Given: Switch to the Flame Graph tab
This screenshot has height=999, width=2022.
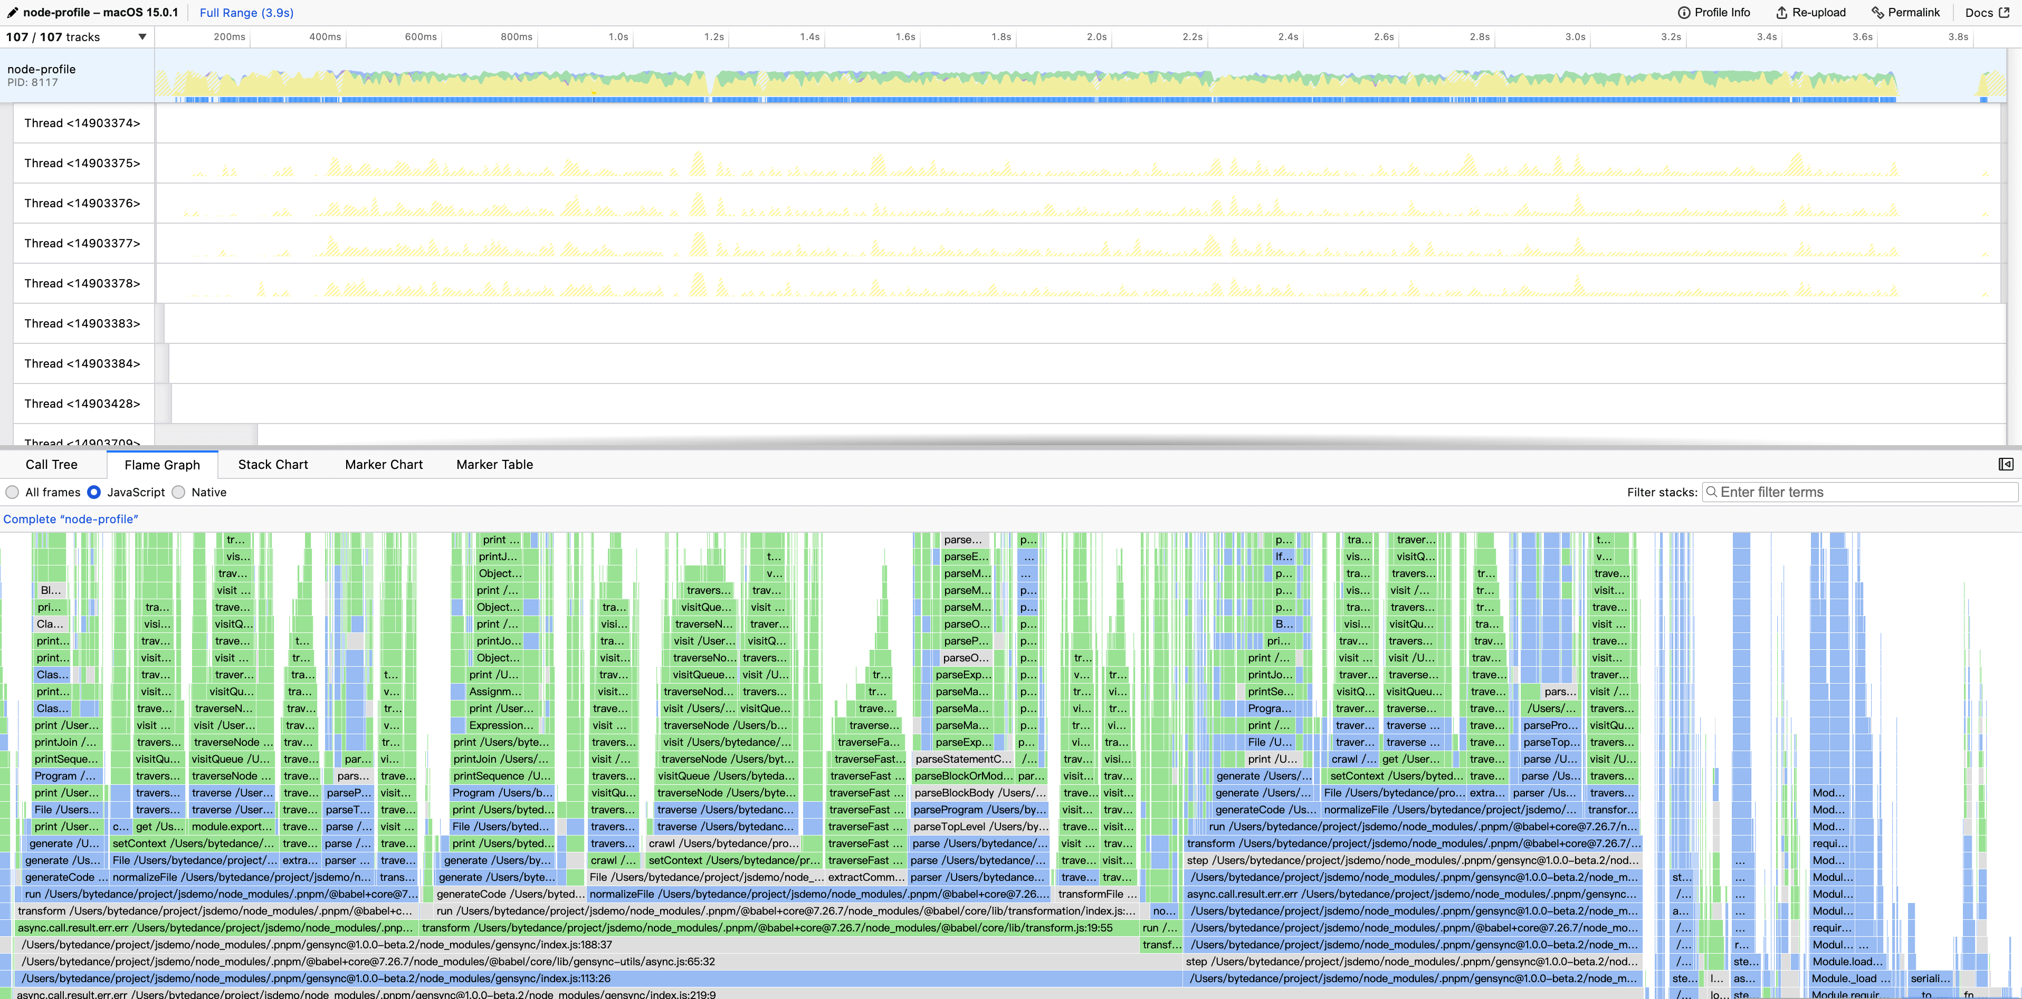Looking at the screenshot, I should pos(163,465).
